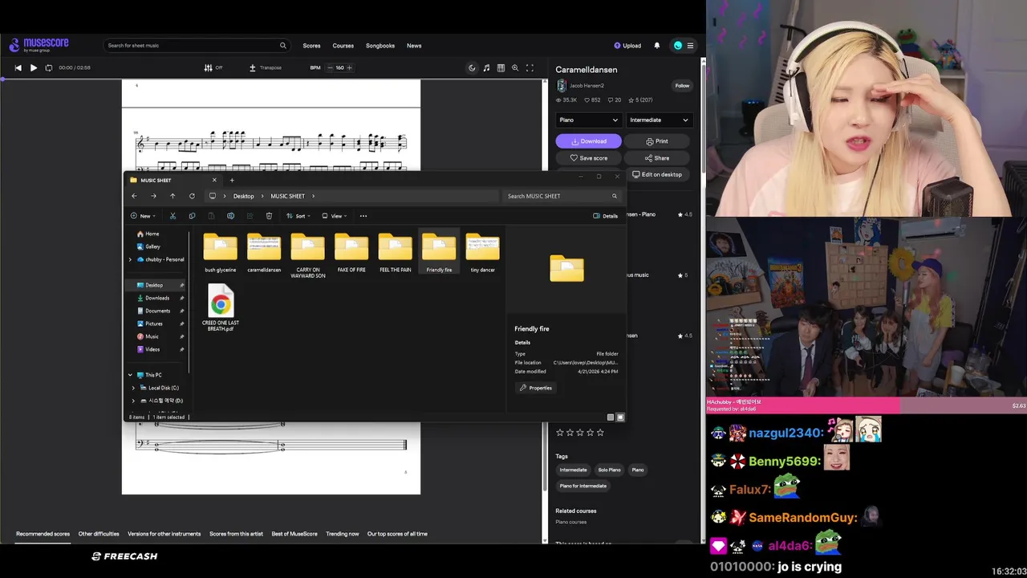
Task: Click the Cut scissors icon
Action: tap(173, 216)
